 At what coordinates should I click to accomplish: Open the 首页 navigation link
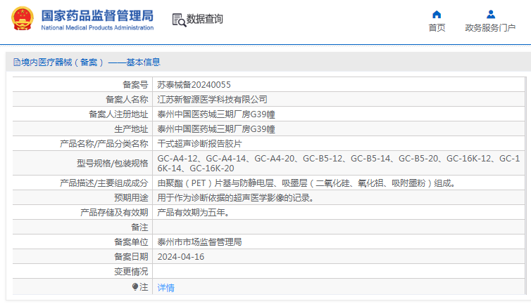pyautogui.click(x=437, y=27)
